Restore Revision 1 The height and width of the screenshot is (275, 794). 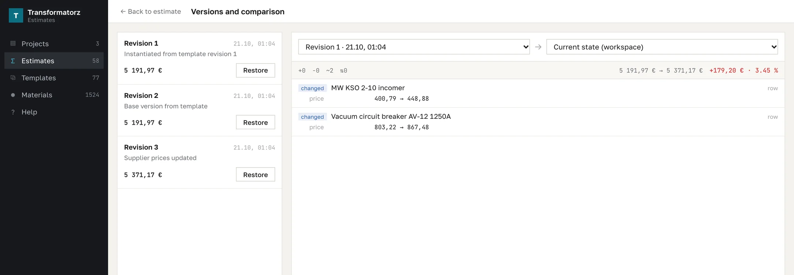click(255, 70)
